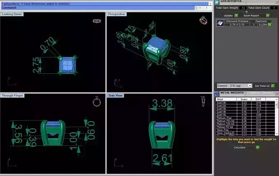279x176 pixels.
Task: Highlight the Gold 24k row
Action: pos(246,103)
